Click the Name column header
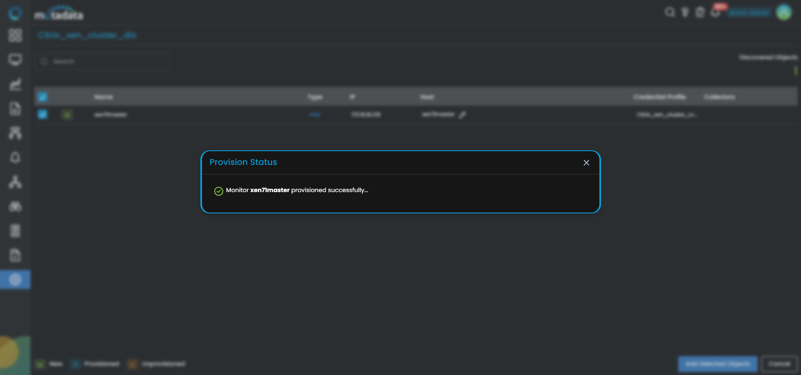The height and width of the screenshot is (375, 801). tap(103, 97)
